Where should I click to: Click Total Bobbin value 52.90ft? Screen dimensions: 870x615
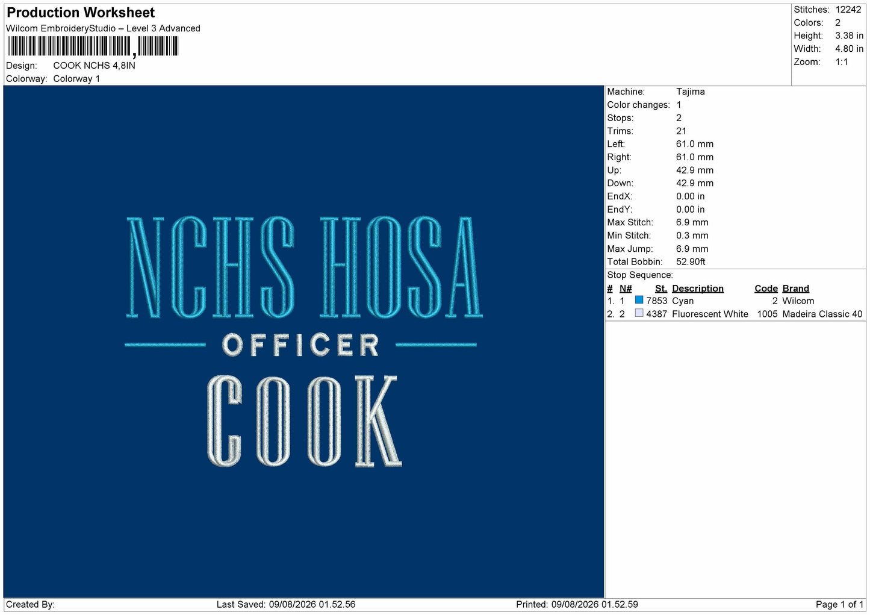click(691, 261)
